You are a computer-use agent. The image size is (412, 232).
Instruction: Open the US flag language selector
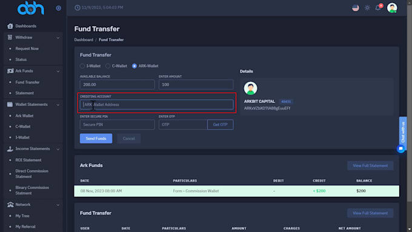coord(356,8)
